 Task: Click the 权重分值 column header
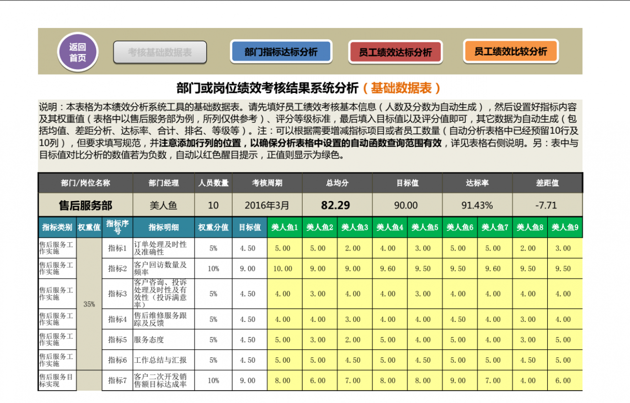213,228
